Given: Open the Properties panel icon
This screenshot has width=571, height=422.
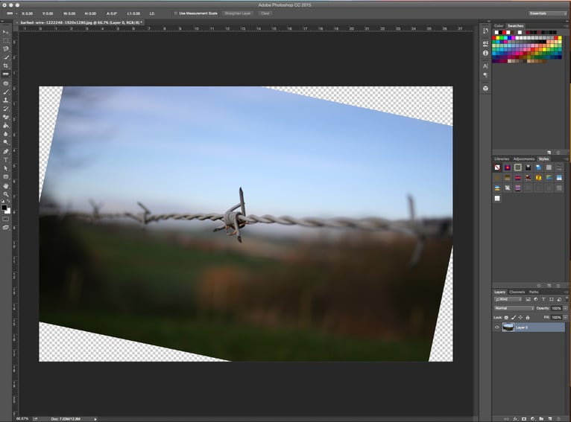Looking at the screenshot, I should point(485,44).
